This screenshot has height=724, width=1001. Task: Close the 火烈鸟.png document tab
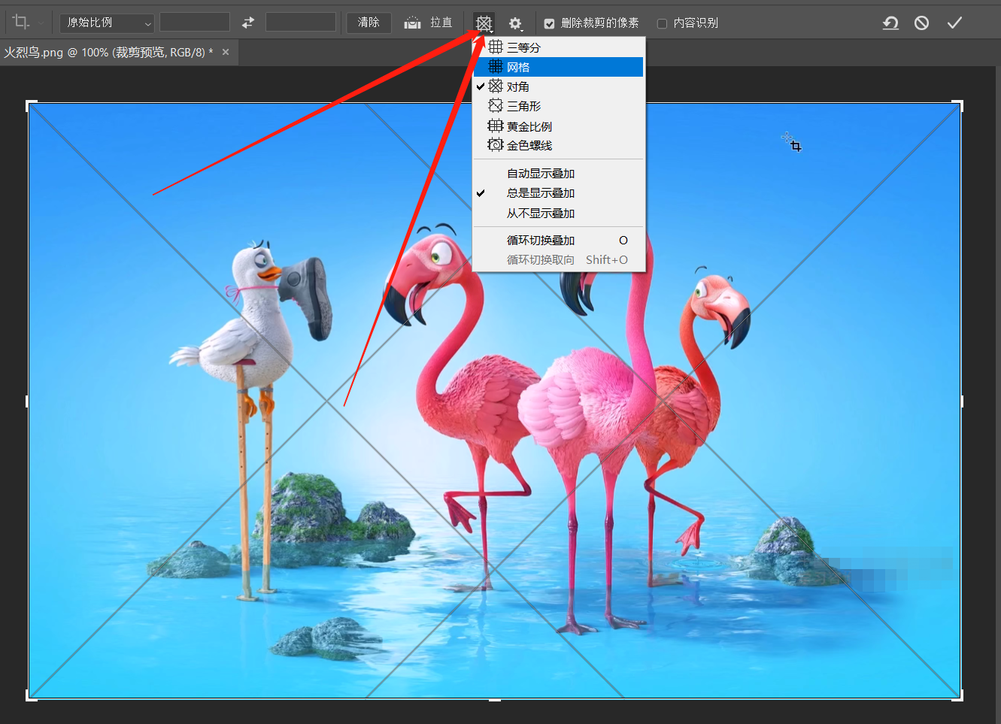pyautogui.click(x=226, y=52)
